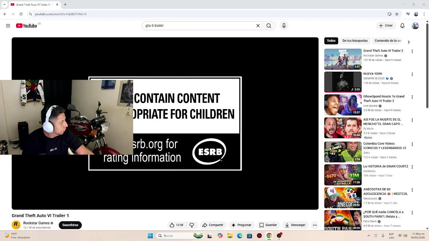429x241 pixels.
Task: Like the video with 12 M likes
Action: click(176, 225)
